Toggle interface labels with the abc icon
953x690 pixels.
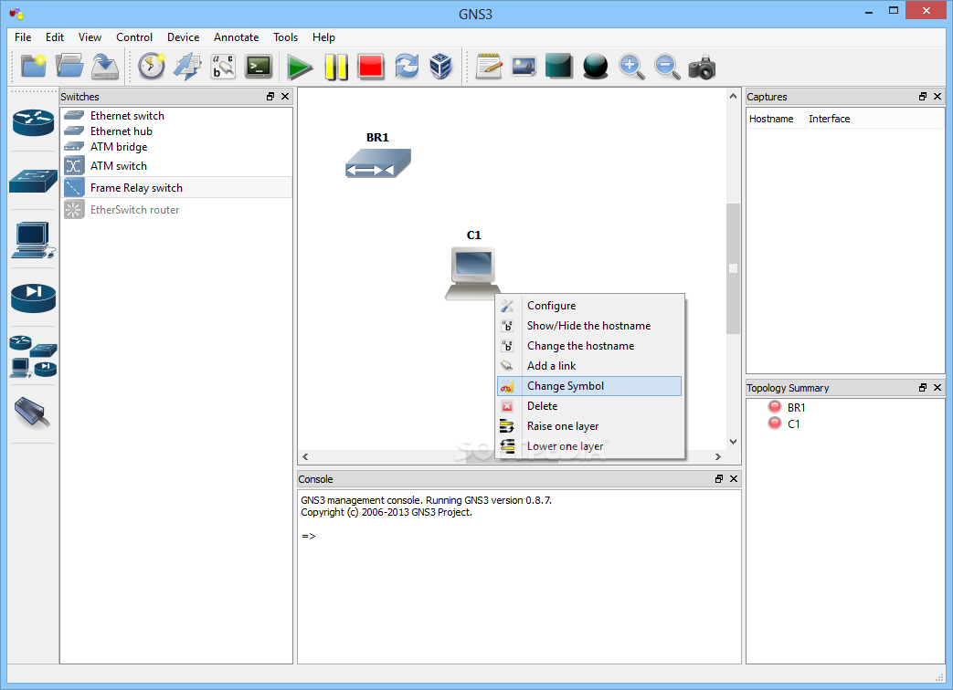pos(223,66)
